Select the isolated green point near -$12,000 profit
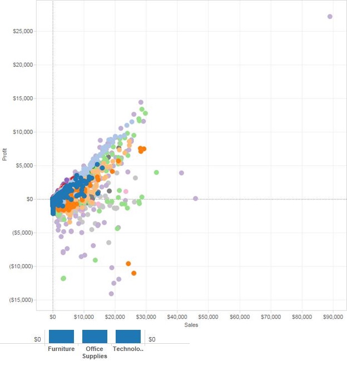 [x=63, y=278]
